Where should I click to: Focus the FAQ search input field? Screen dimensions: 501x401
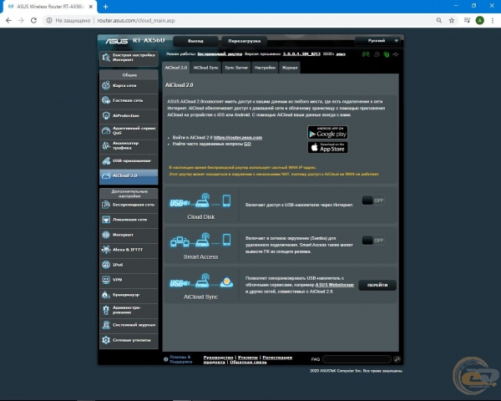click(357, 359)
